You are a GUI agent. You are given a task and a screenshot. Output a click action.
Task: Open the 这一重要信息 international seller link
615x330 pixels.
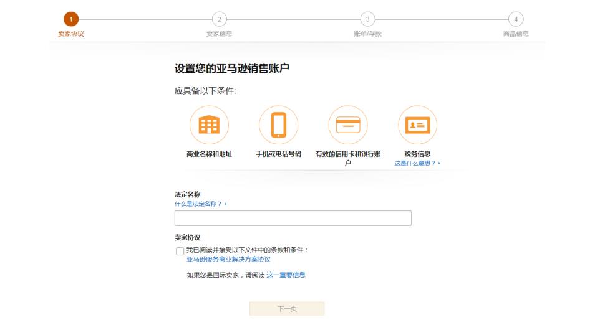[x=286, y=275]
